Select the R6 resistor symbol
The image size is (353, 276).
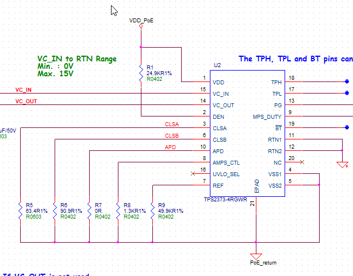pyautogui.click(x=55, y=211)
